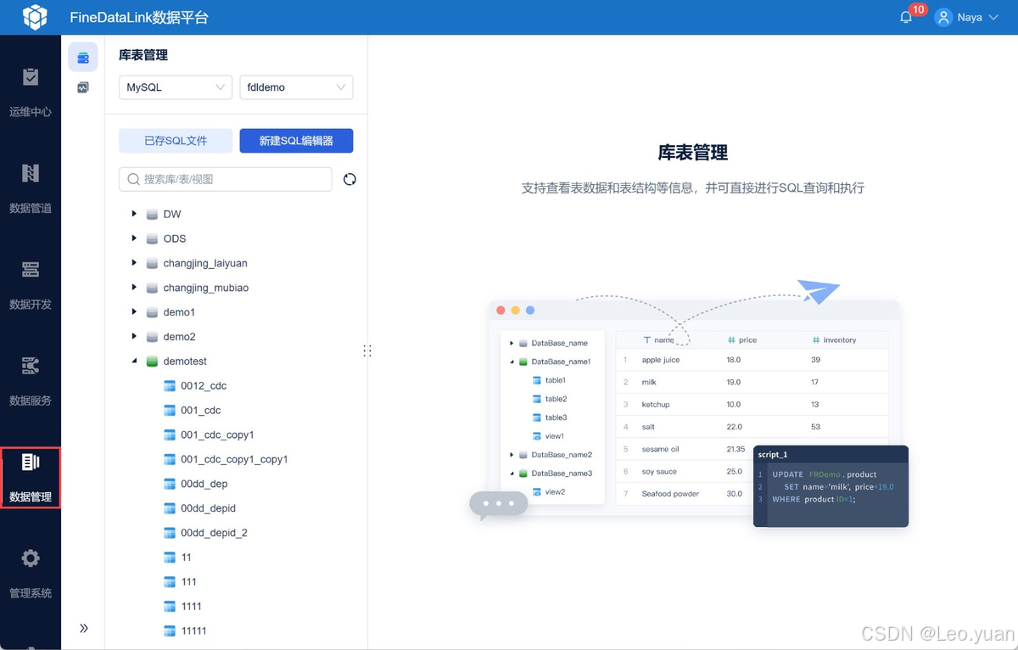Click the 新建SQL编辑器 button
Image resolution: width=1018 pixels, height=650 pixels.
pyautogui.click(x=296, y=141)
